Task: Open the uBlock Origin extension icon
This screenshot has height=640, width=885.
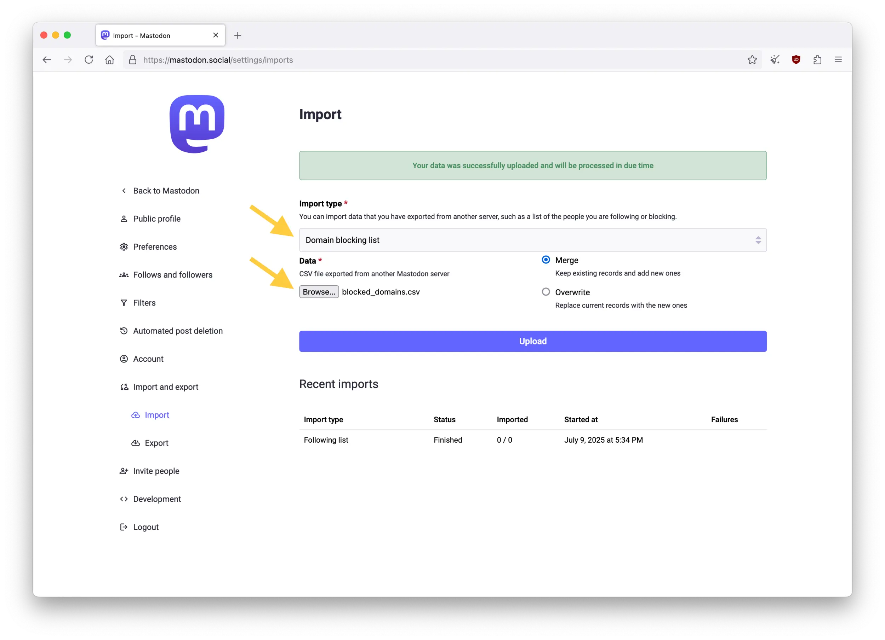Action: pos(796,60)
